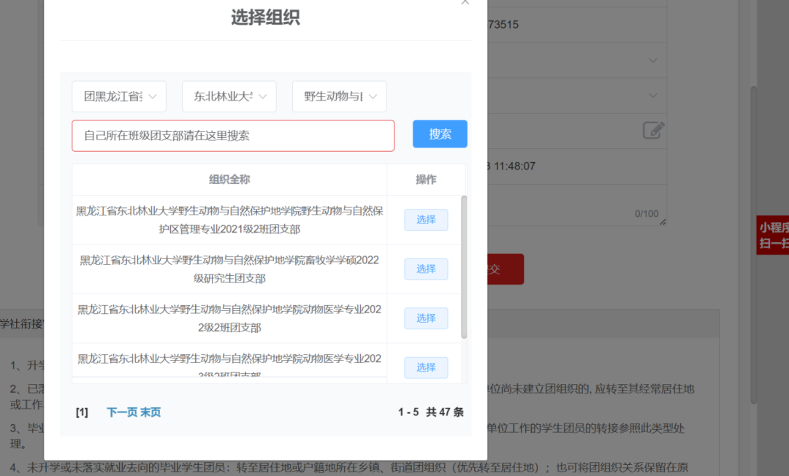Click the 0/100 remarks text area
This screenshot has width=789, height=476.
[577, 204]
